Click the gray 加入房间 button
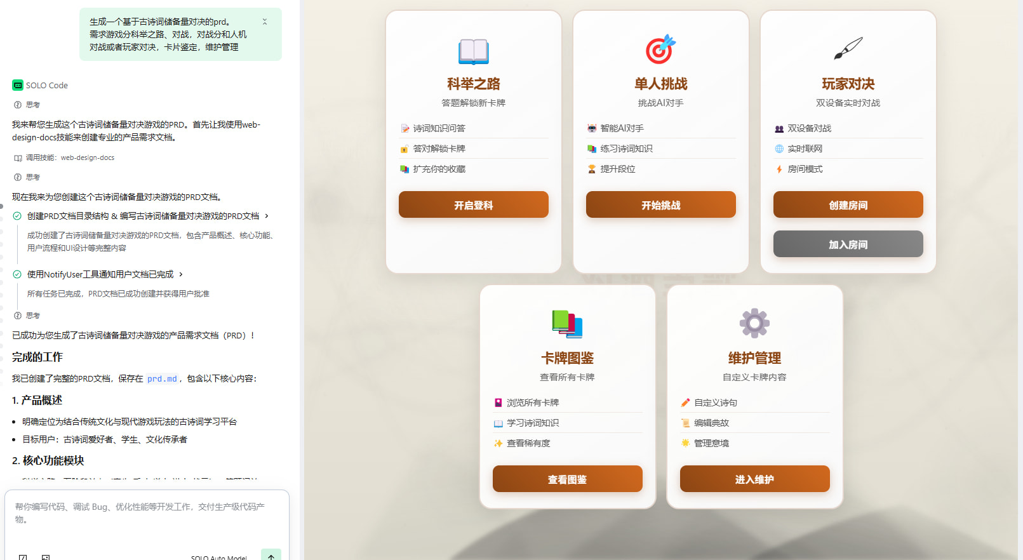Screen dimensions: 1023x560 tap(848, 244)
